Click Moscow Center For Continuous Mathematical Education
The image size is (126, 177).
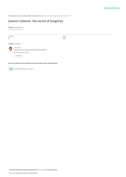click(x=30, y=50)
